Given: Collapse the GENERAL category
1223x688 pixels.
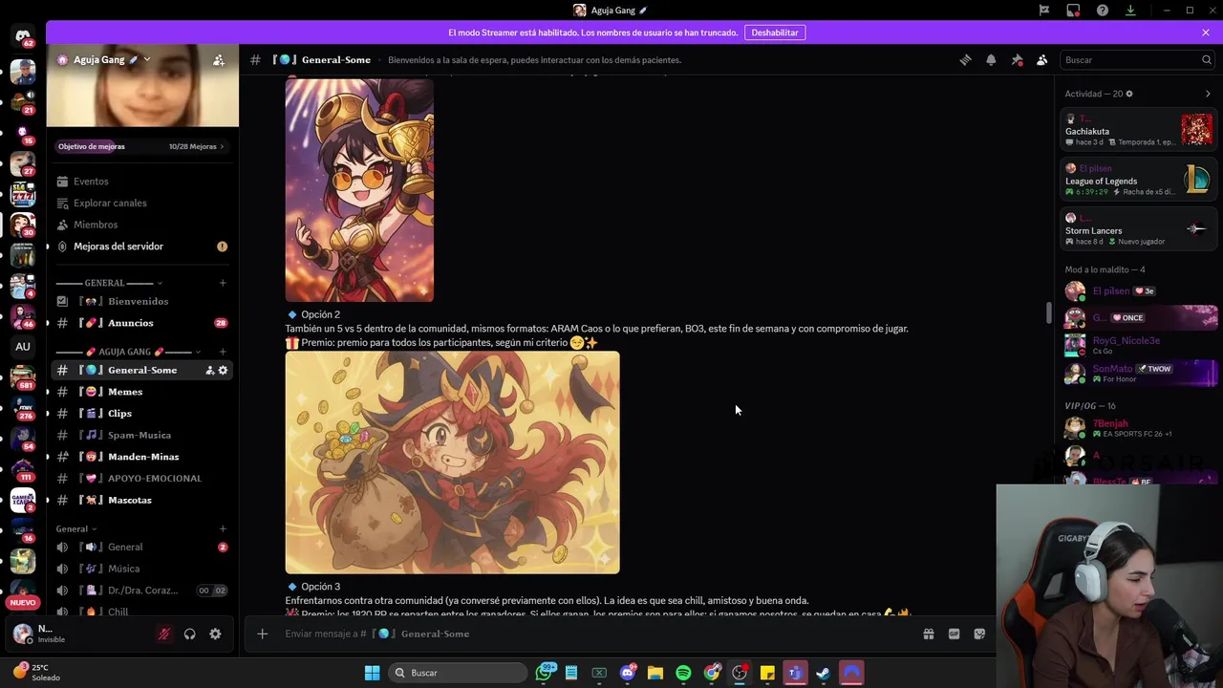Looking at the screenshot, I should tap(109, 283).
